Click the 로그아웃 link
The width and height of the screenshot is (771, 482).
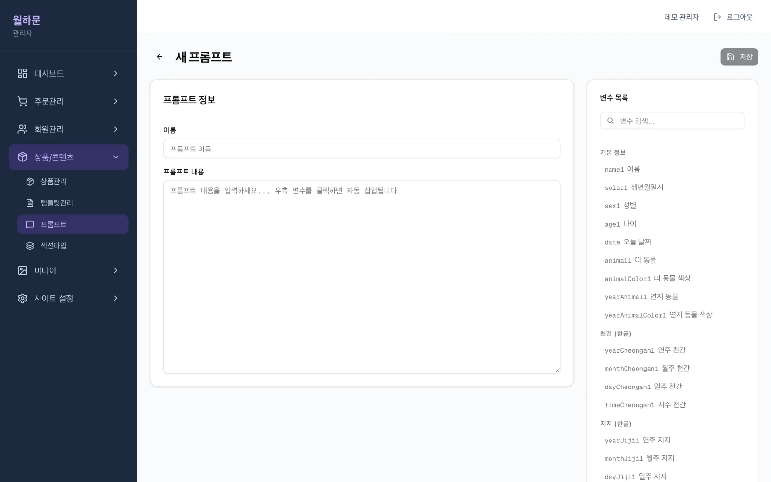click(x=733, y=17)
